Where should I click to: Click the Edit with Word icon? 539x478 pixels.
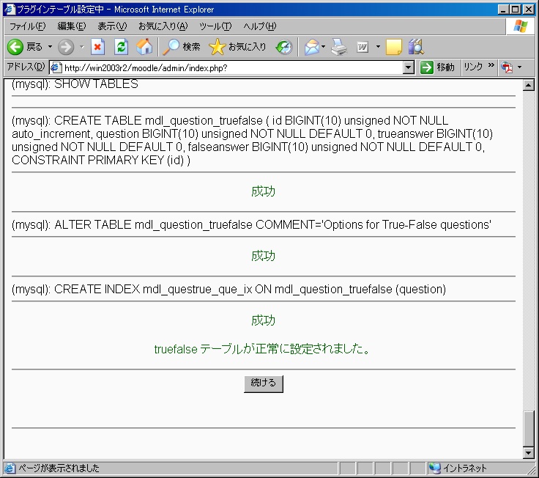pyautogui.click(x=363, y=47)
